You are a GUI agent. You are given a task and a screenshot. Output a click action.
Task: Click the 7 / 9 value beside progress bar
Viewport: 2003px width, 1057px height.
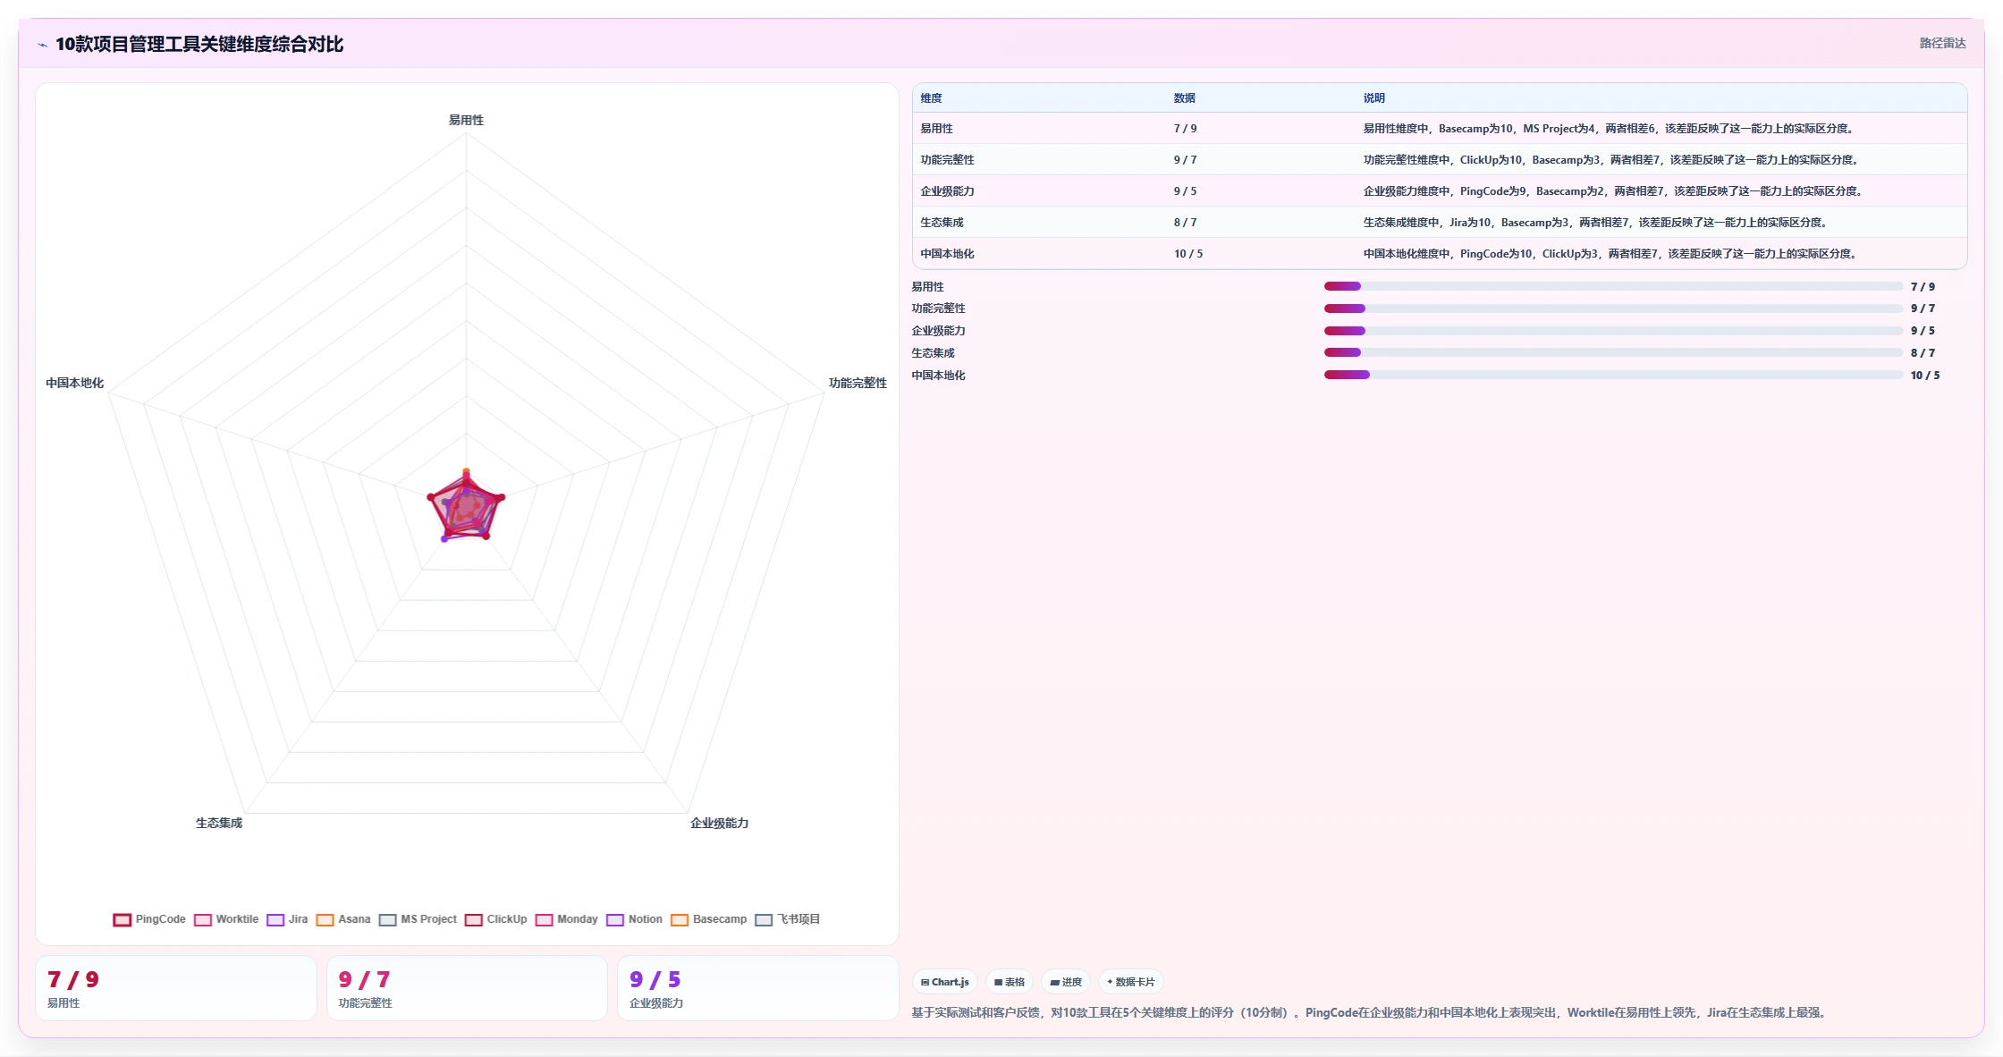pos(1923,287)
